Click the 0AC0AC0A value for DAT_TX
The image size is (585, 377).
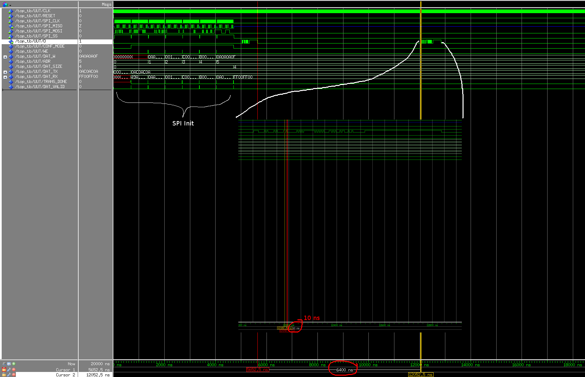pos(88,71)
